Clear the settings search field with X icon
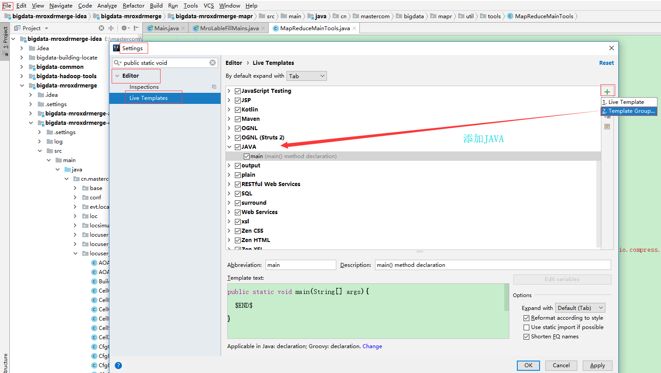The image size is (661, 373). point(213,63)
